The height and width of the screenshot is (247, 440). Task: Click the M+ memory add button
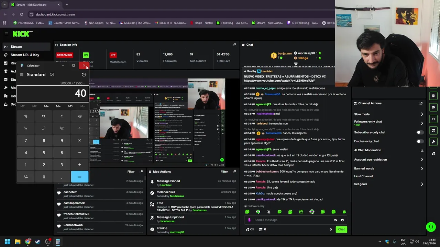coord(46,106)
